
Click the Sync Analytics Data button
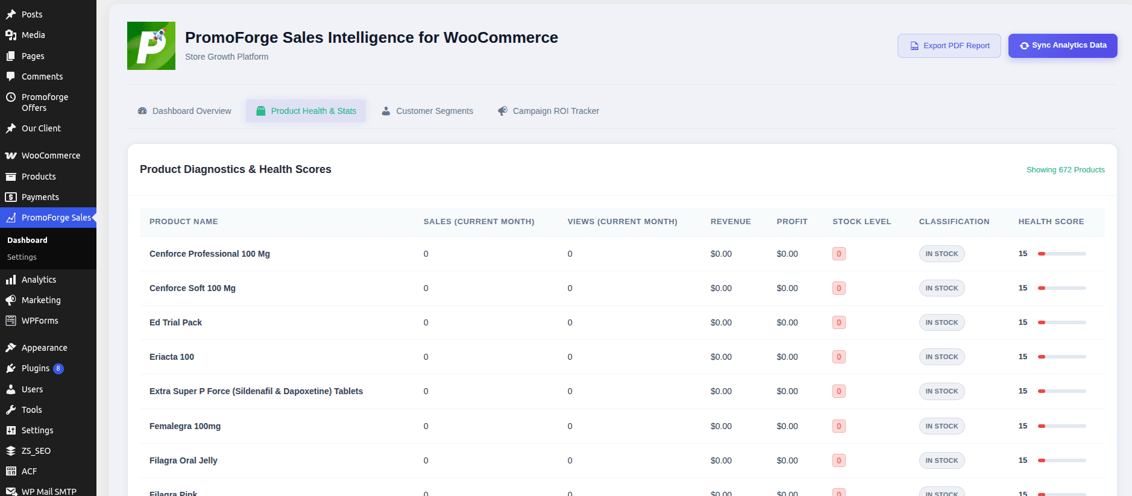pos(1063,46)
